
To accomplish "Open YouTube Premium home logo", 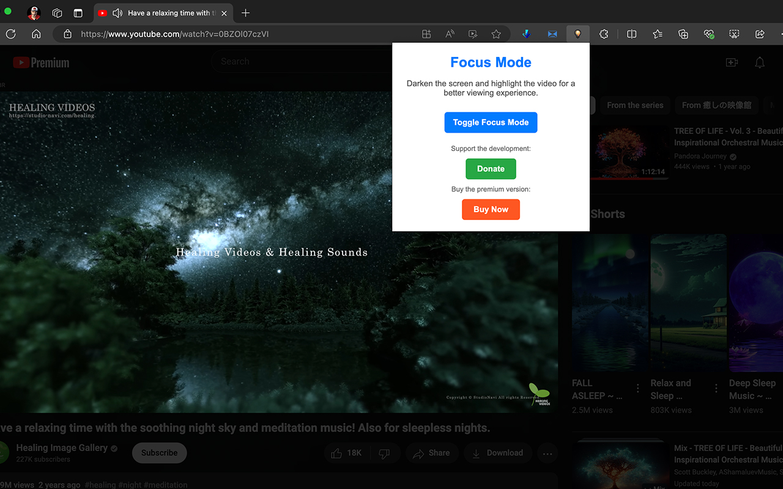I will (x=41, y=62).
